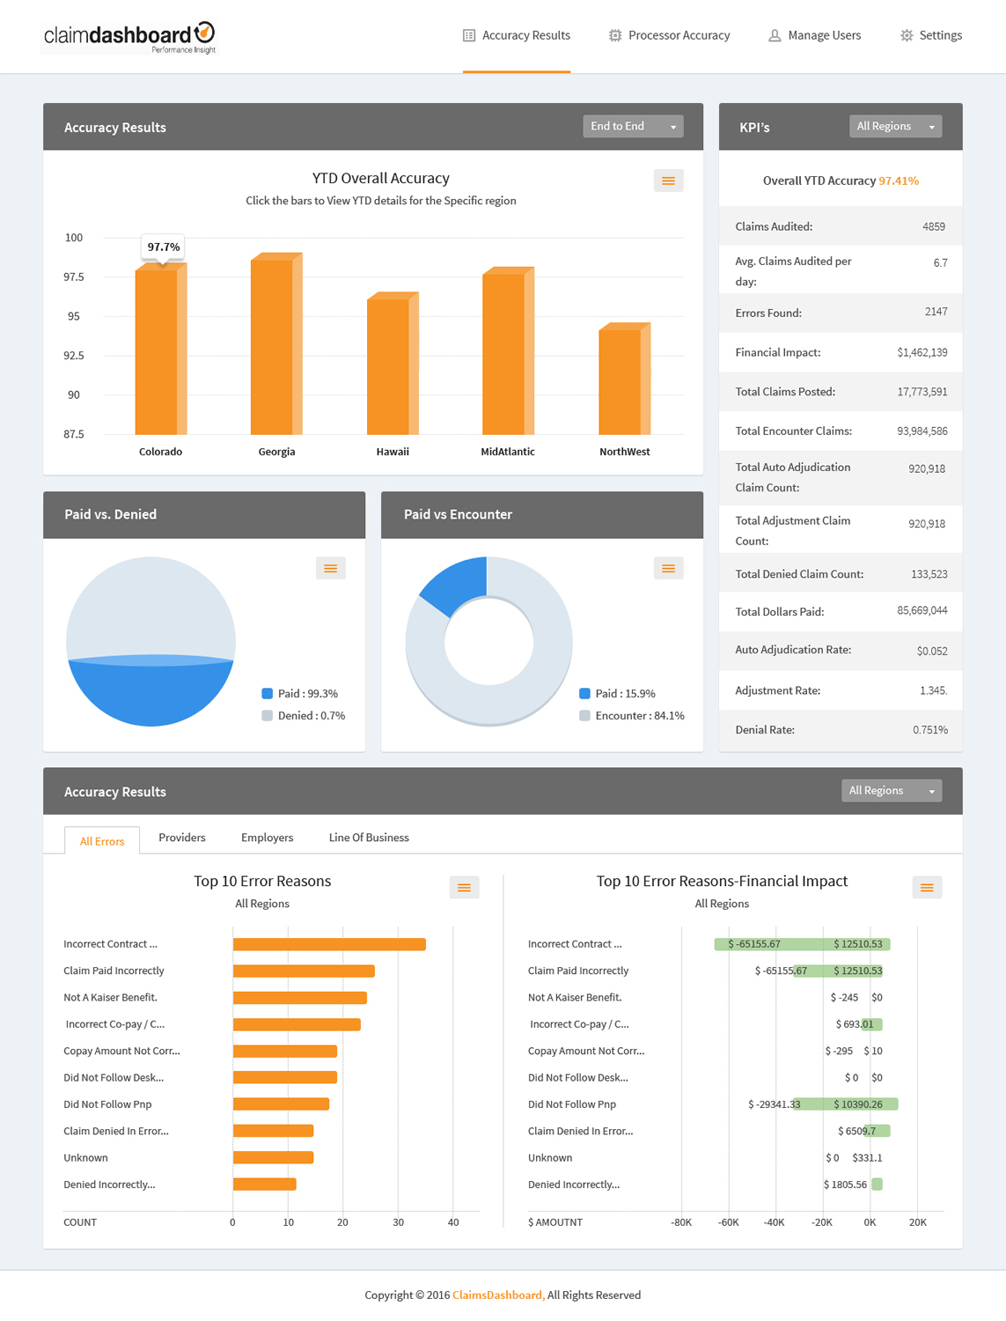The image size is (1006, 1321).
Task: Click Copay Amount Not Corr... error label
Action: click(x=121, y=1051)
